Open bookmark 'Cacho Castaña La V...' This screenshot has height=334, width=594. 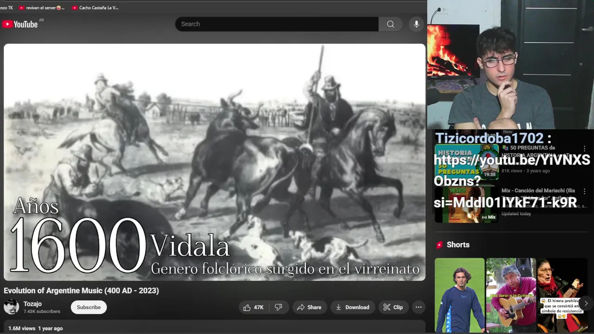coord(95,8)
